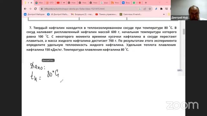Click the text 'Твердый нафталин' in problem 7
This screenshot has width=207, height=116.
(49, 28)
